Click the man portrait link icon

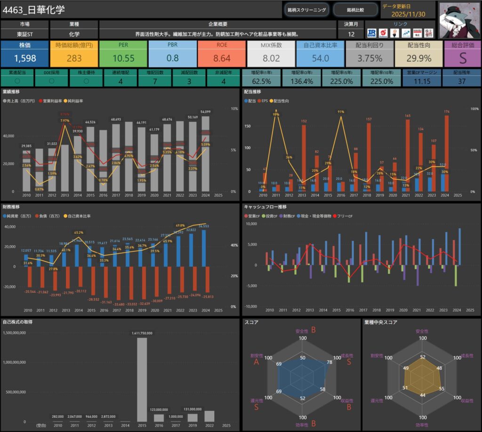click(394, 33)
